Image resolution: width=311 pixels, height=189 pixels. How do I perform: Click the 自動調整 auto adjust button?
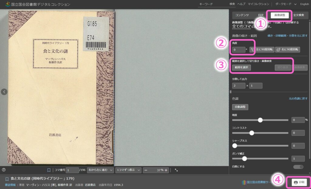click(240, 107)
